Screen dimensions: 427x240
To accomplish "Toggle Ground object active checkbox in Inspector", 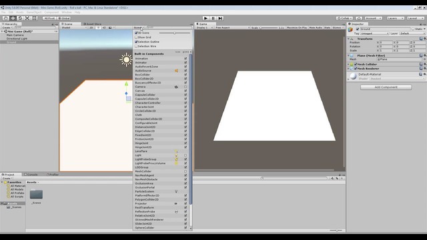I will (x=358, y=29).
